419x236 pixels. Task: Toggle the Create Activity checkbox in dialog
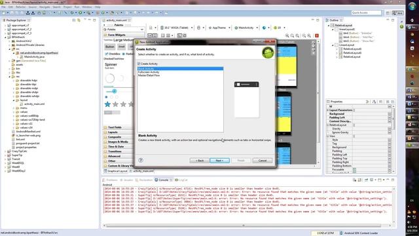[139, 64]
